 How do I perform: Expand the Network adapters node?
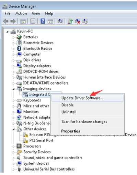[x=13, y=118]
